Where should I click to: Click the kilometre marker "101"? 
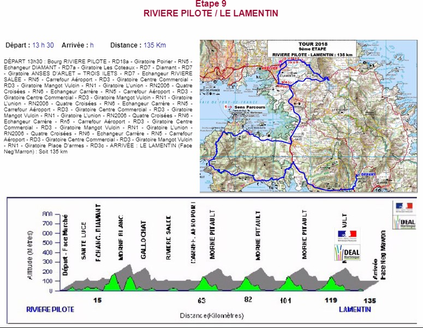[285, 300]
